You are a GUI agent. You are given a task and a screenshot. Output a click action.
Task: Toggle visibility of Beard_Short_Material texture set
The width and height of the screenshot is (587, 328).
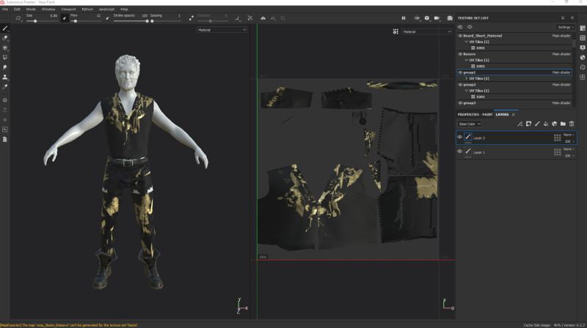460,35
